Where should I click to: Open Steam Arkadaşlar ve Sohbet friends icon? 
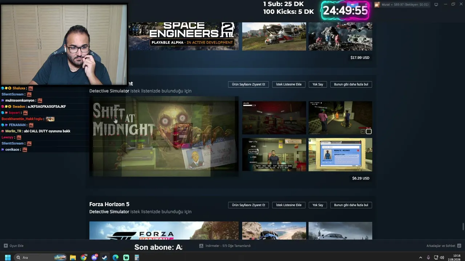[459, 246]
